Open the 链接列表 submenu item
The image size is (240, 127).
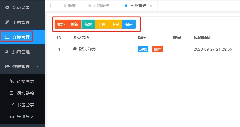point(22,81)
